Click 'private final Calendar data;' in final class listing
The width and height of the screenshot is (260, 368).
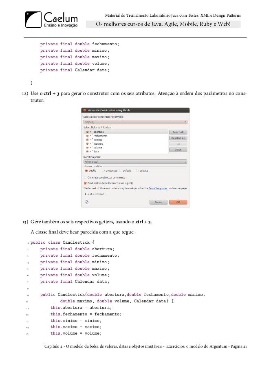click(75, 282)
